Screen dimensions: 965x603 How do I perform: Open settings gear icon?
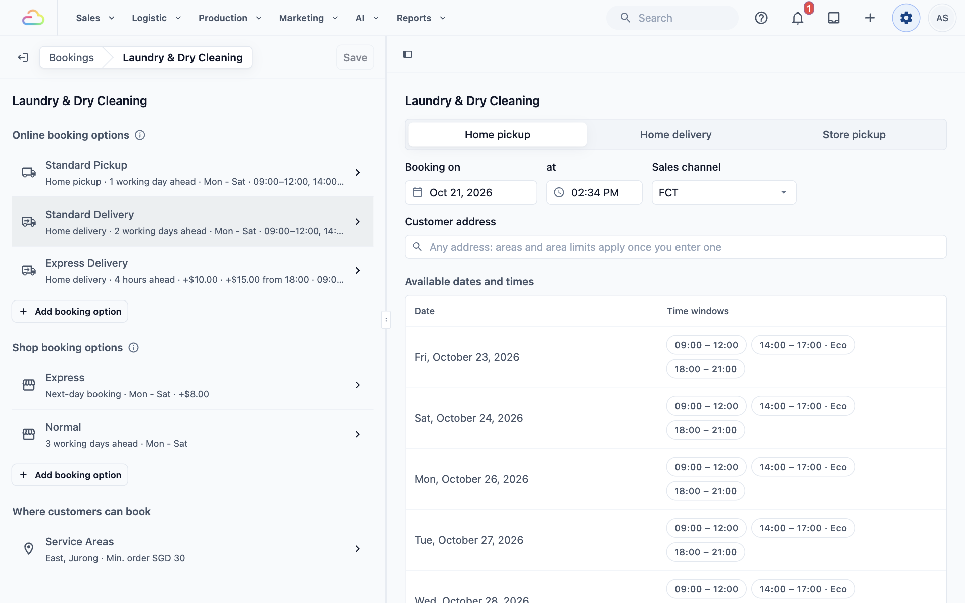coord(906,18)
